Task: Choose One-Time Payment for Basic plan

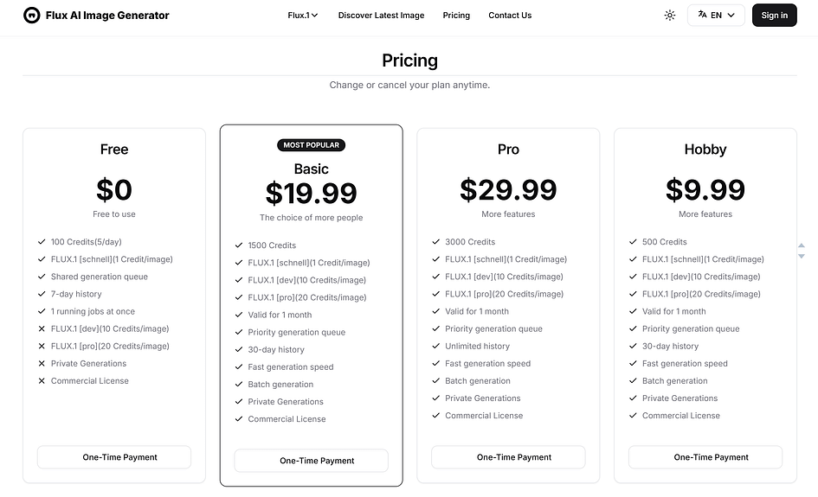Action: (312, 461)
